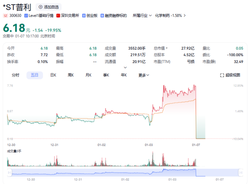Click the 市盈(TTM) 亏损 value
The image size is (250, 184).
coord(191,62)
